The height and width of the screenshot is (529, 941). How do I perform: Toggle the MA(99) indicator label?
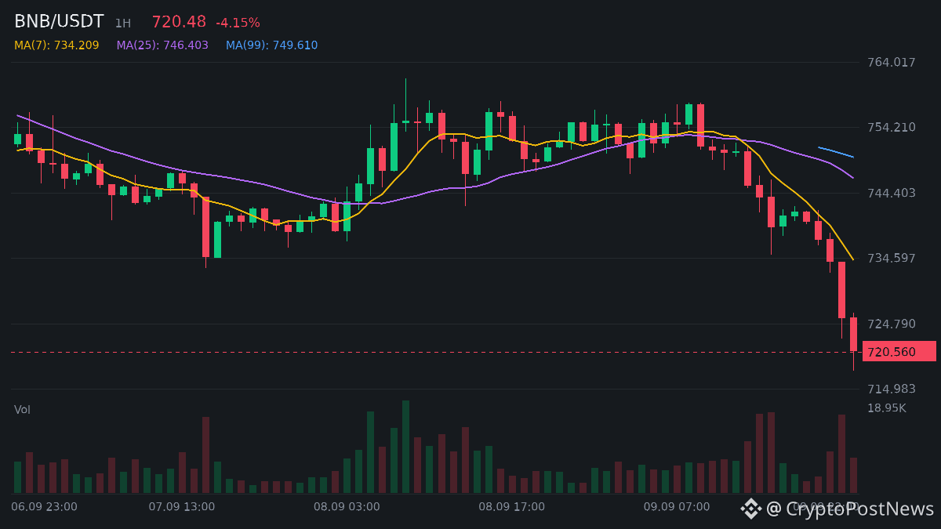[272, 45]
